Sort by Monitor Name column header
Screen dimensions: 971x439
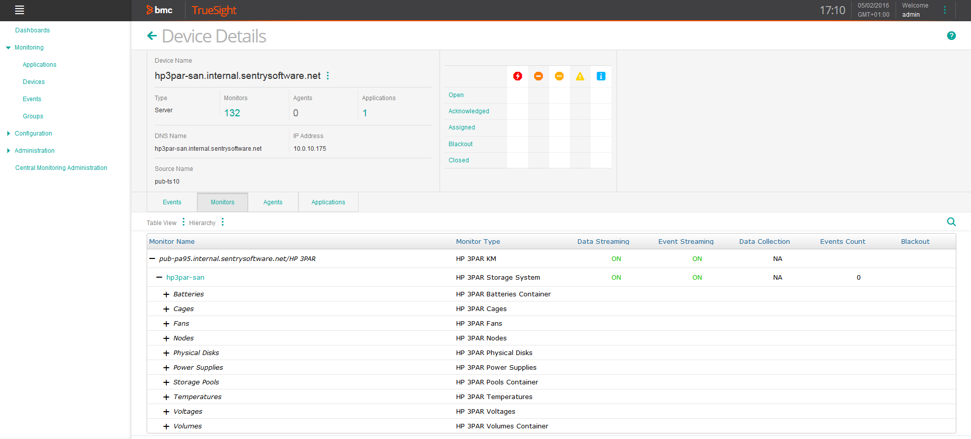pyautogui.click(x=172, y=242)
